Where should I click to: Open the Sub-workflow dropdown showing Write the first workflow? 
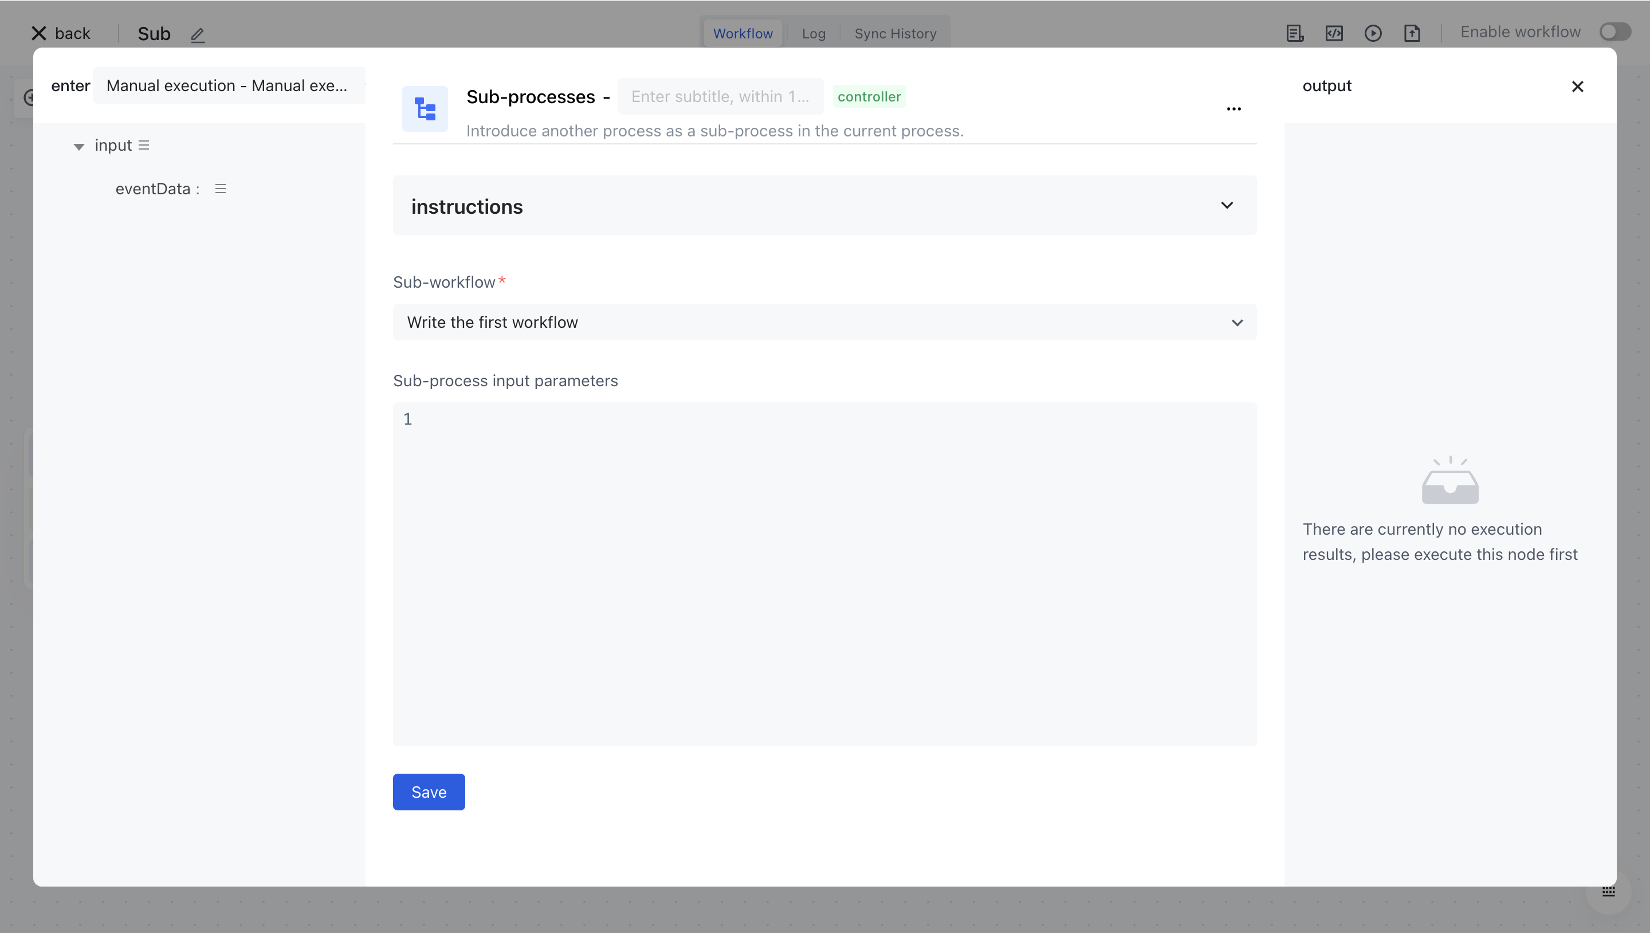point(824,322)
